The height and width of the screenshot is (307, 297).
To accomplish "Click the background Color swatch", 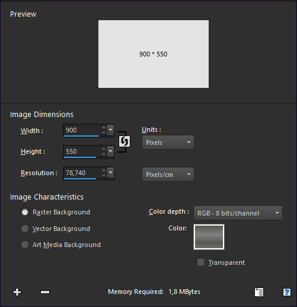I will point(209,237).
